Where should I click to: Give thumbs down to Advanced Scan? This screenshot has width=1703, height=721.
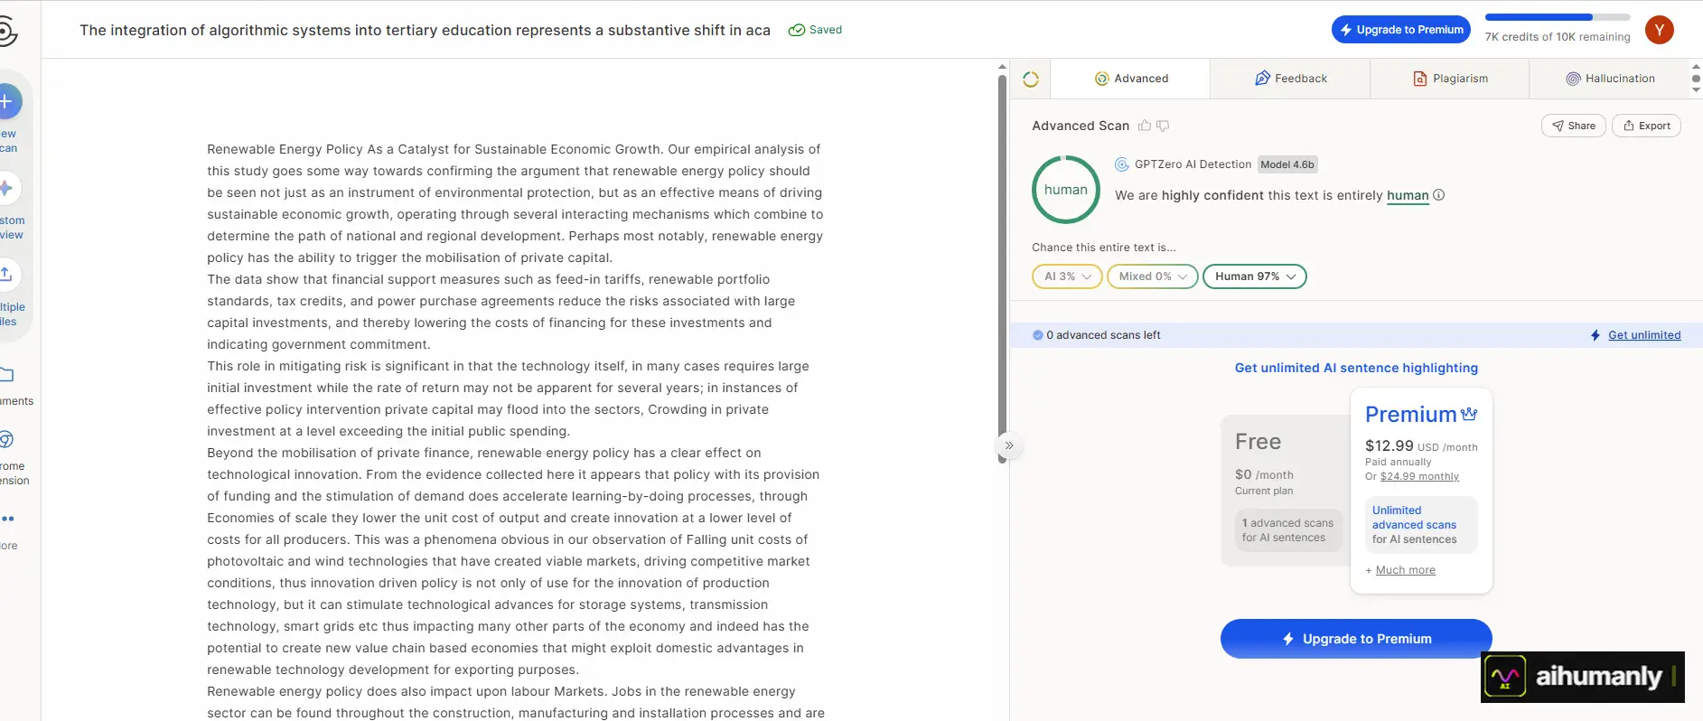coord(1163,126)
